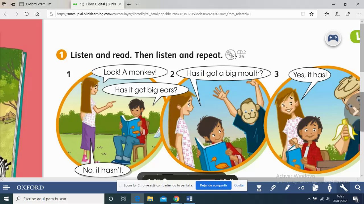Open the Oxford hamburger menu
Screen dimensions: 364x204
[x=6, y=188]
